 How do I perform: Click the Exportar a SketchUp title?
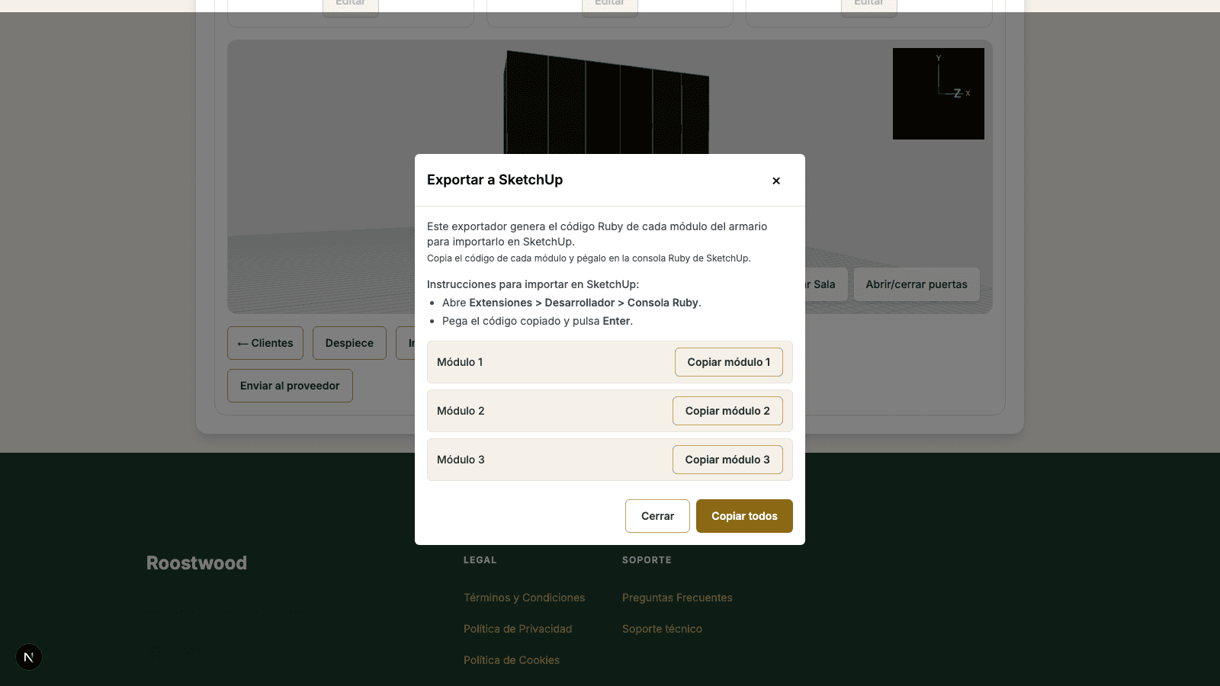tap(495, 180)
